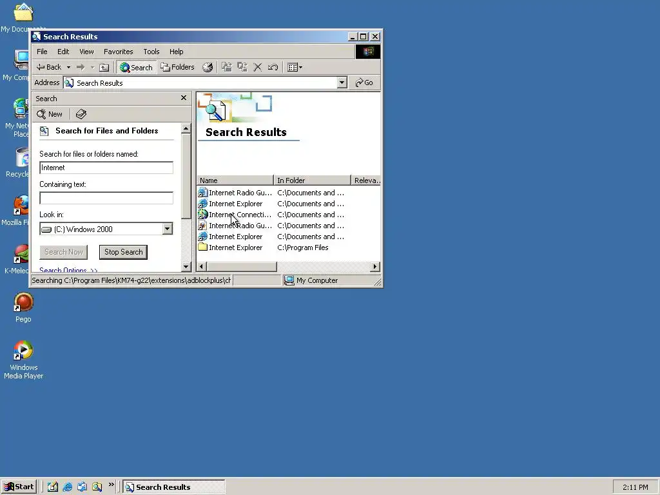Open the Tools menu
Screen dimensions: 660x495
pyautogui.click(x=151, y=52)
